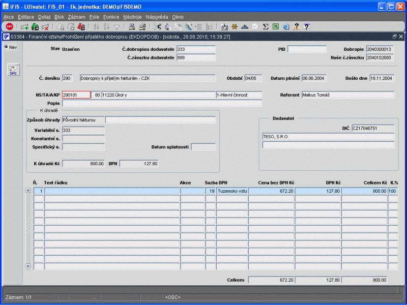407x305 pixels.
Task: Open the Nápověda menu
Action: click(x=157, y=17)
